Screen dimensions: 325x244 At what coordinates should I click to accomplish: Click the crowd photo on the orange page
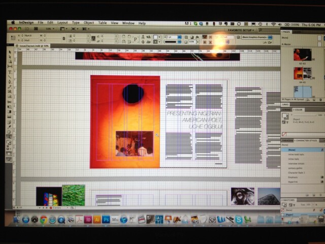tap(134, 143)
